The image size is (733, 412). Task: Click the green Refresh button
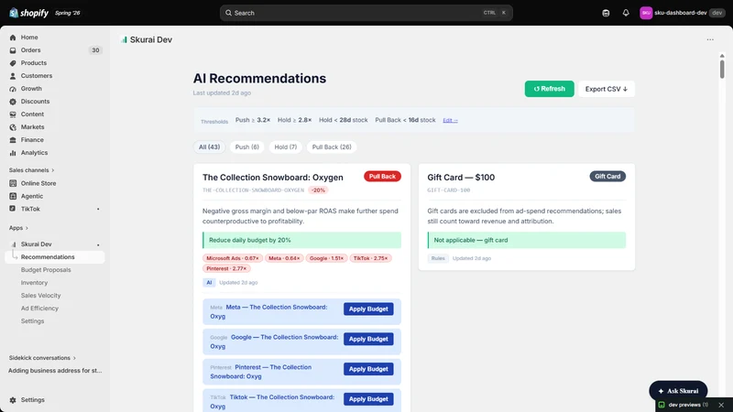(549, 89)
